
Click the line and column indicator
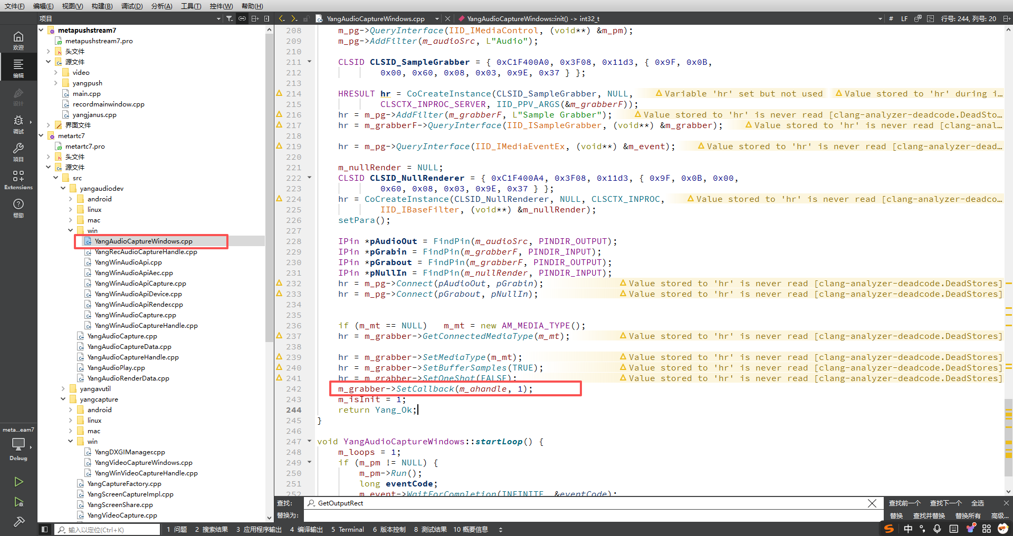click(x=969, y=18)
